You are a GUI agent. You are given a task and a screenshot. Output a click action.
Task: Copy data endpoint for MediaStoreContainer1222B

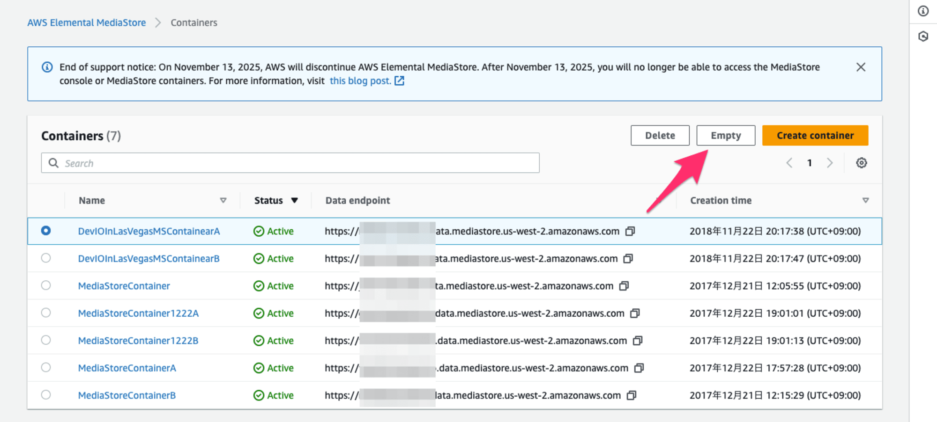638,341
